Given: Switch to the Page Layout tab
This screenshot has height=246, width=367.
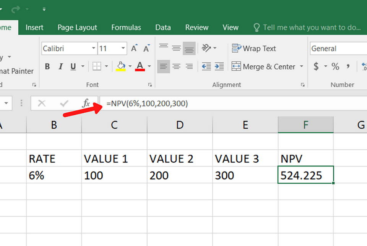Looking at the screenshot, I should (x=77, y=28).
